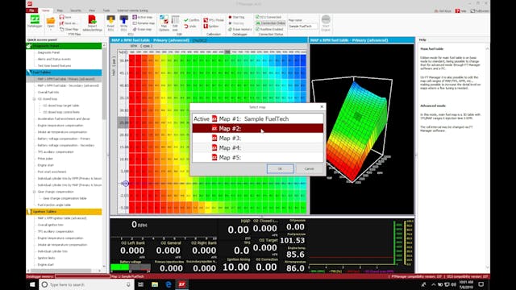Select Map #2 in the Select map dialog
The image size is (516, 290).
[x=258, y=129]
